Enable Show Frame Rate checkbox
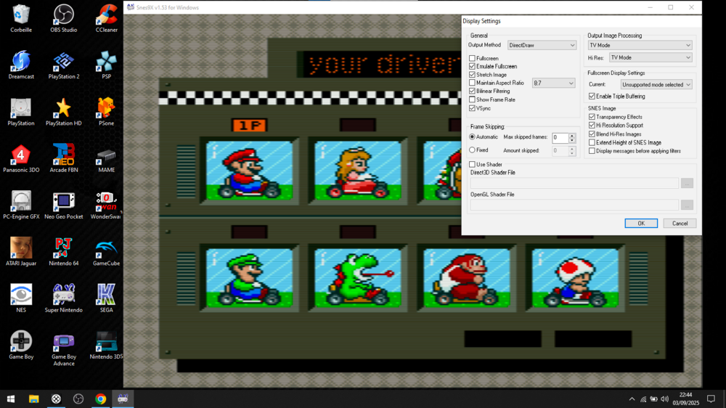 coord(473,99)
